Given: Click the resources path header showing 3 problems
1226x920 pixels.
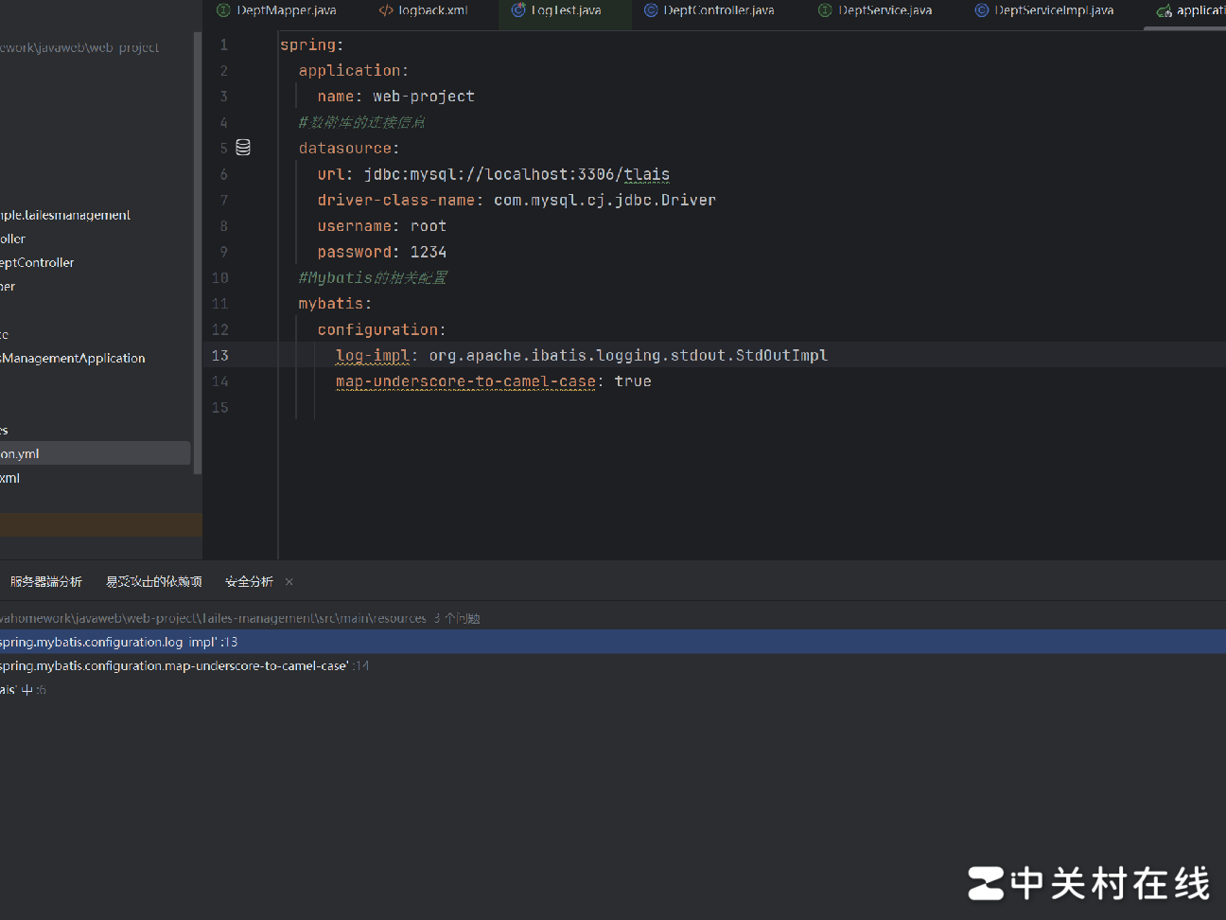Looking at the screenshot, I should coord(236,619).
